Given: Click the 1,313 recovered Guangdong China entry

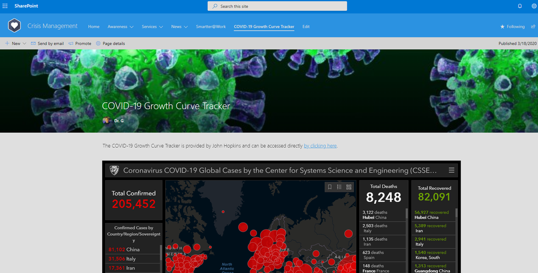Looking at the screenshot, I should pos(434,268).
